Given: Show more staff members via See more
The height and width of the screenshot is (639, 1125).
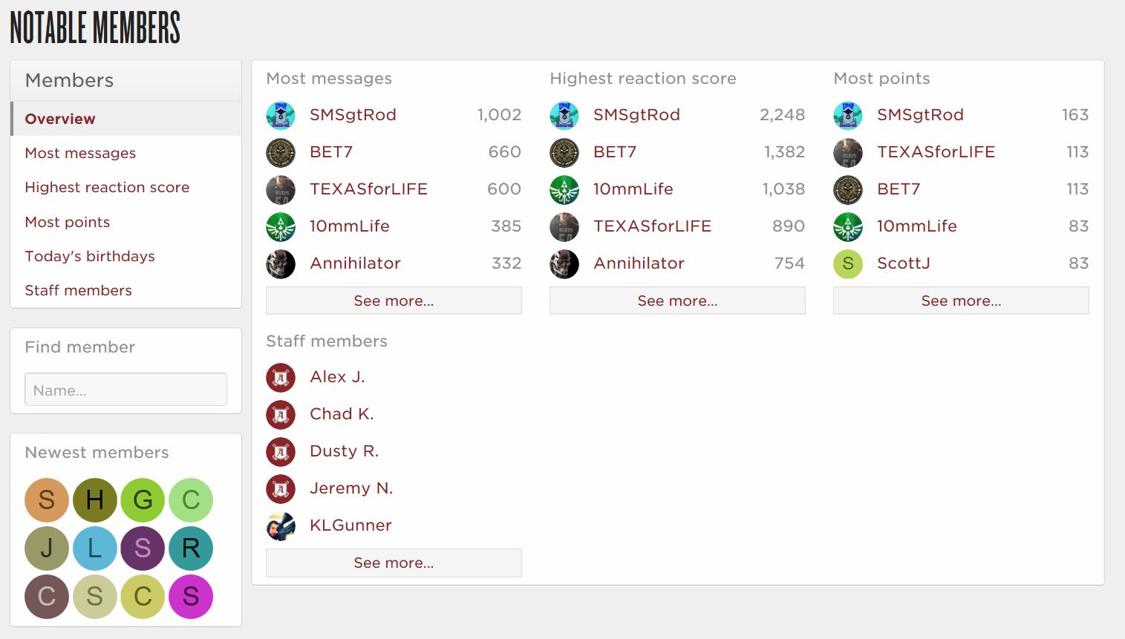Looking at the screenshot, I should point(394,563).
